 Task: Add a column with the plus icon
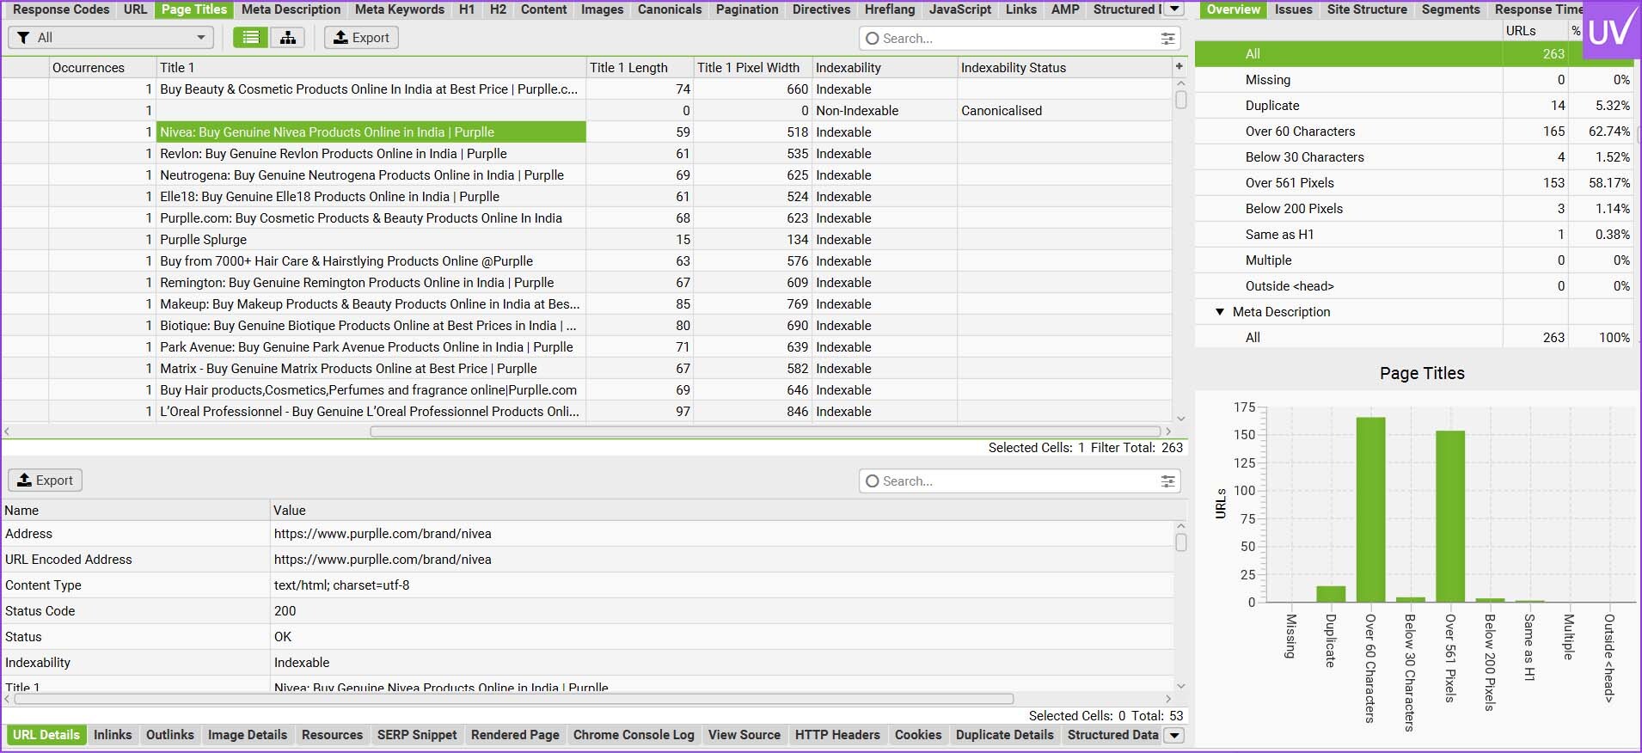pyautogui.click(x=1179, y=67)
